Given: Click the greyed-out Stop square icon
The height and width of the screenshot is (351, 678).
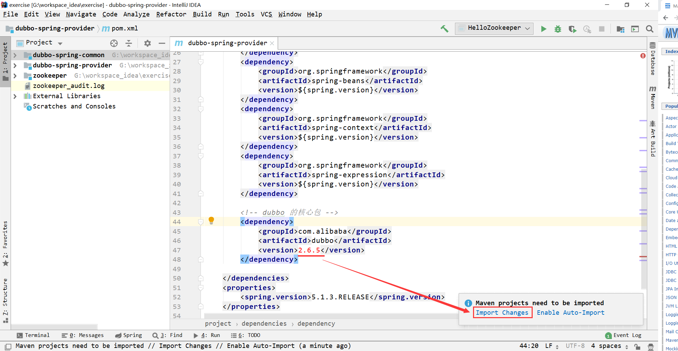Looking at the screenshot, I should 602,29.
